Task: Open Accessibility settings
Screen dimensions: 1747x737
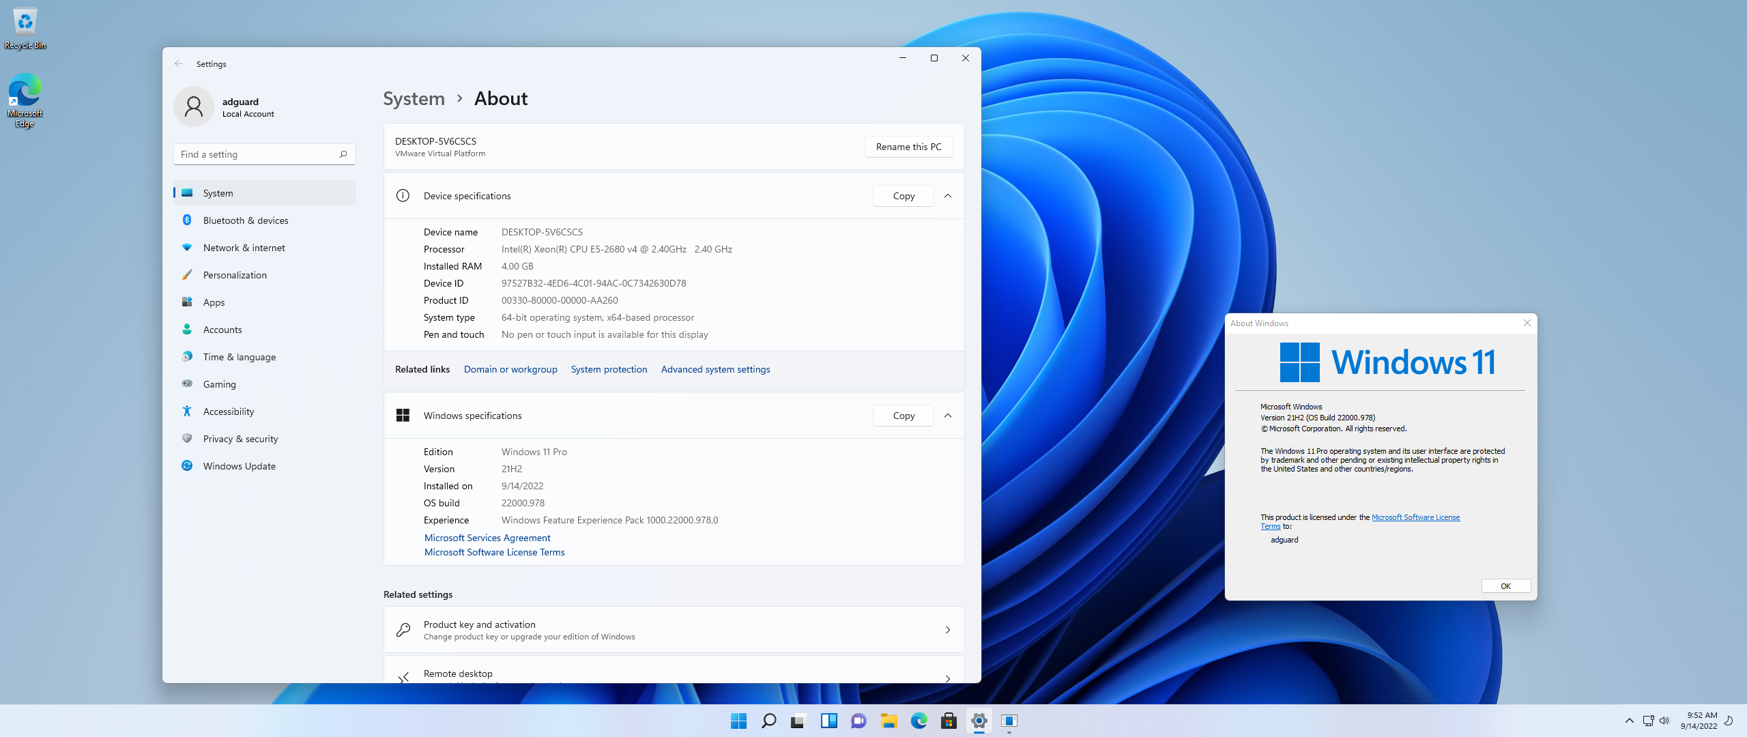Action: click(265, 411)
